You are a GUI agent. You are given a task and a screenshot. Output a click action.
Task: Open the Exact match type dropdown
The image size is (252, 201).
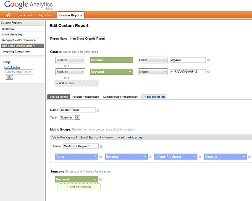[x=153, y=60]
